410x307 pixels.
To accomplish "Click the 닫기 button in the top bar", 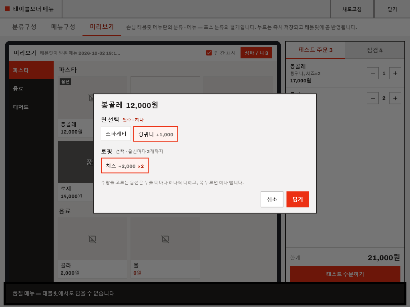I will 392,9.
